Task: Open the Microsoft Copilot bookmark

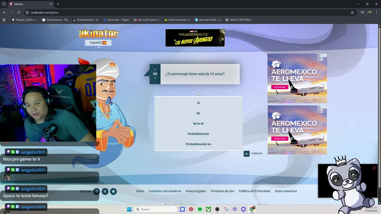Action: coord(147,20)
